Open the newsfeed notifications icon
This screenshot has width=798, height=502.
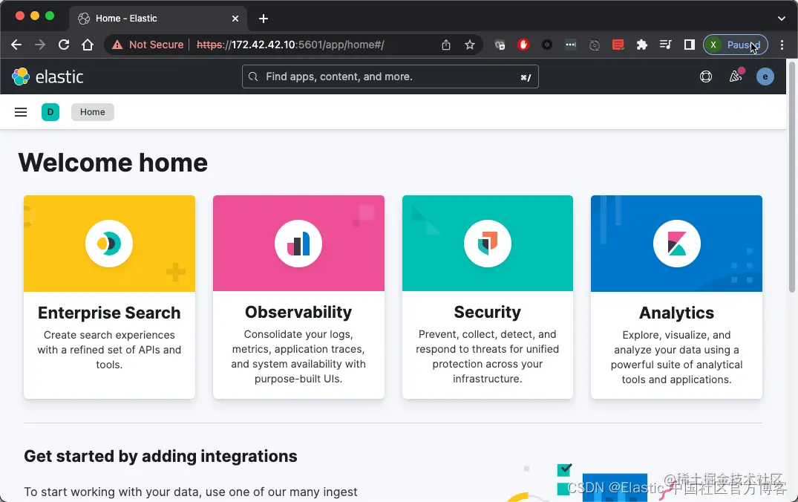coord(736,77)
